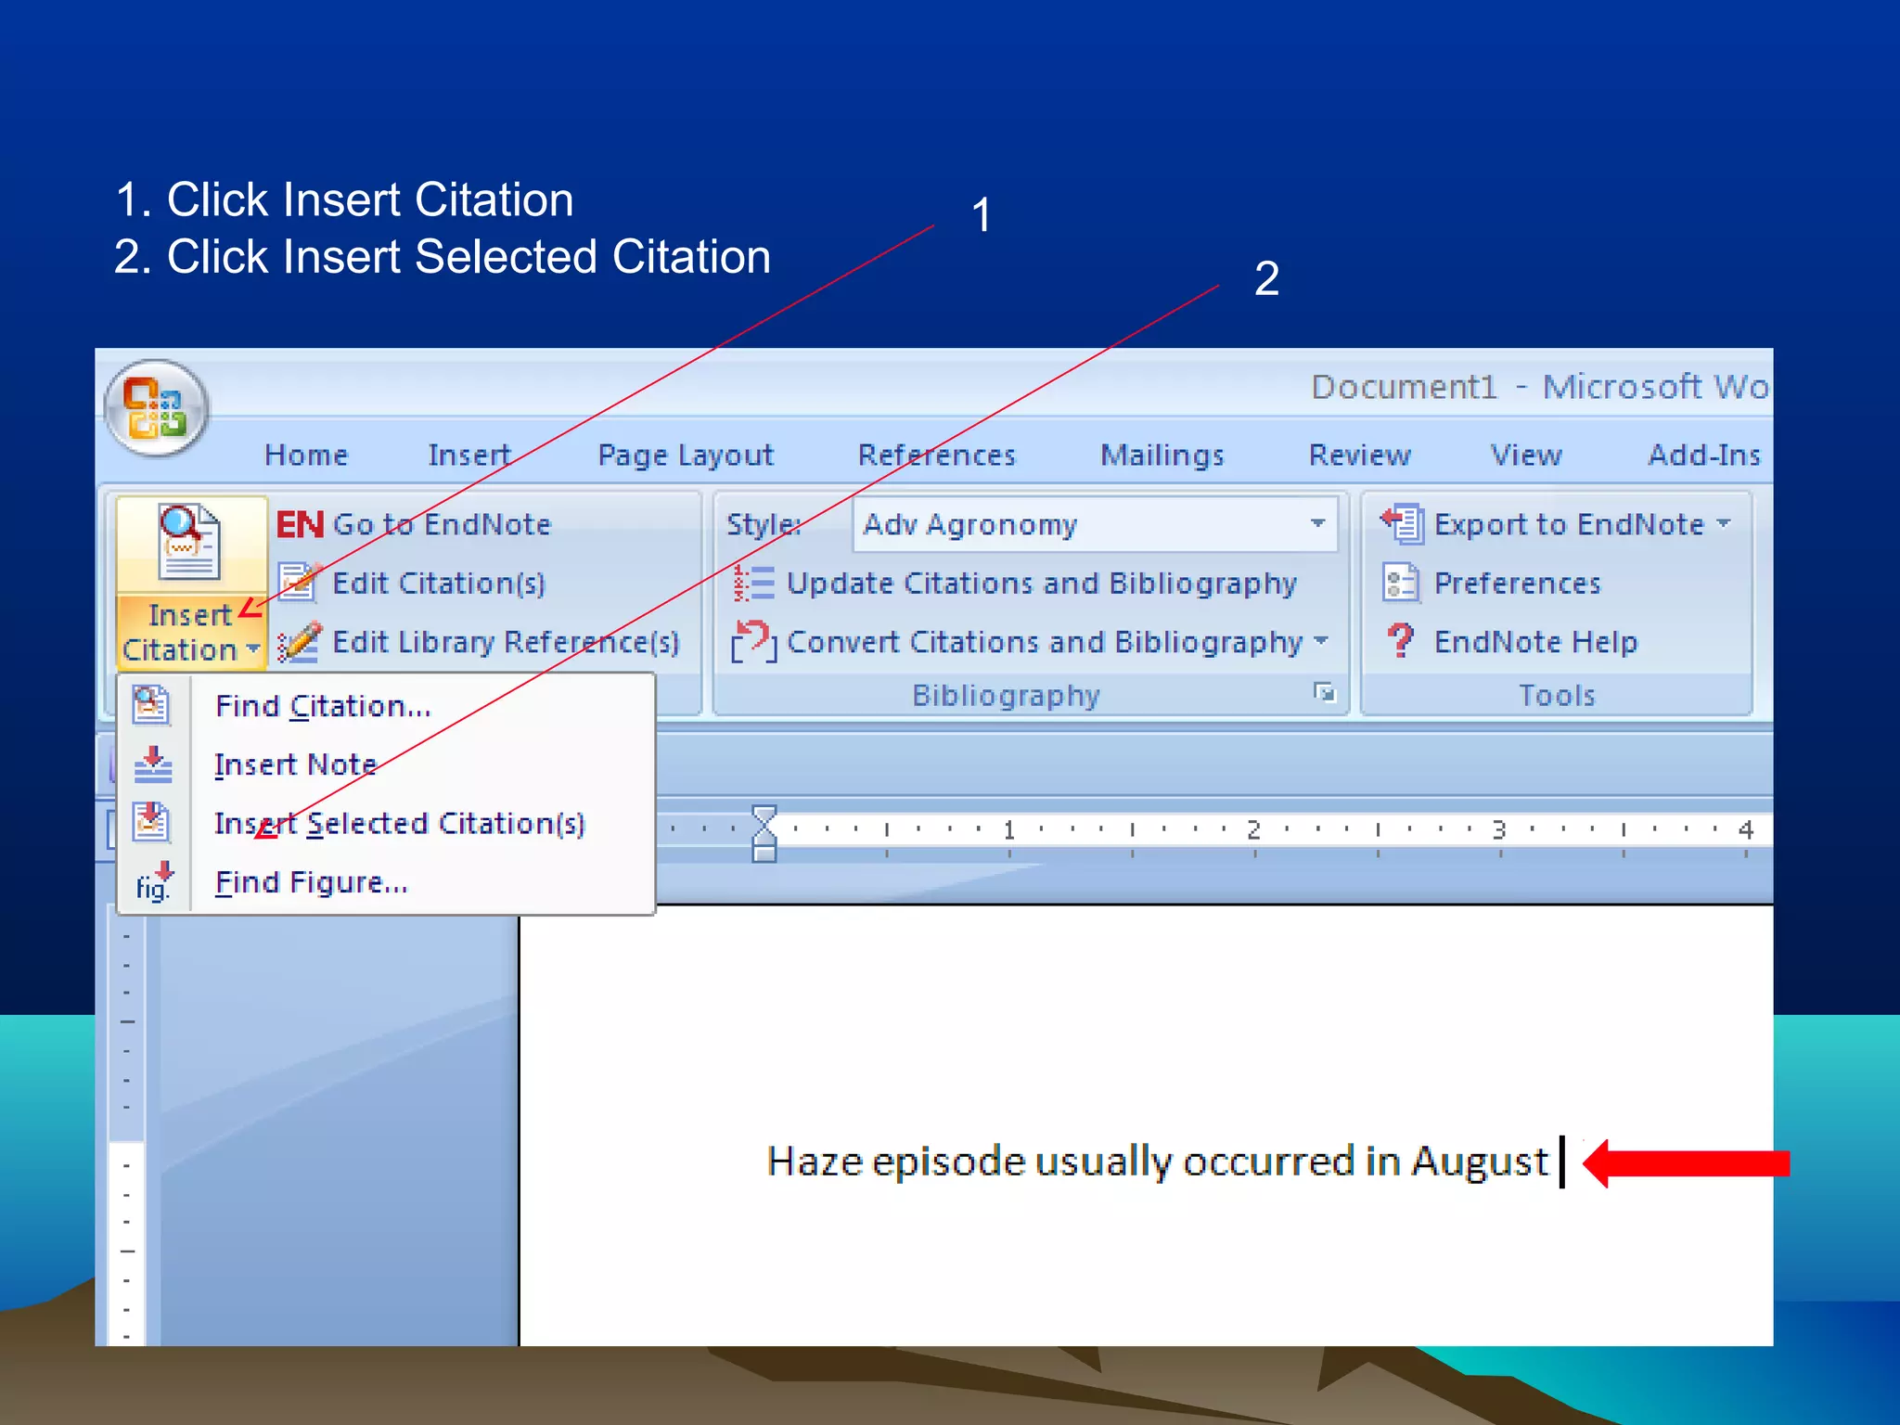Click the round Office button logo
The height and width of the screenshot is (1425, 1900).
click(x=157, y=409)
